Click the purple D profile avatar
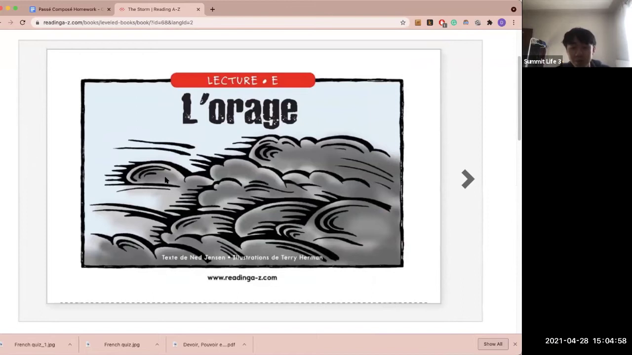Viewport: 632px width, 355px height. point(502,23)
